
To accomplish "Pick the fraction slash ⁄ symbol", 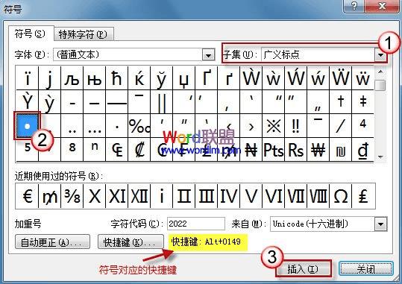I will pos(340,125).
